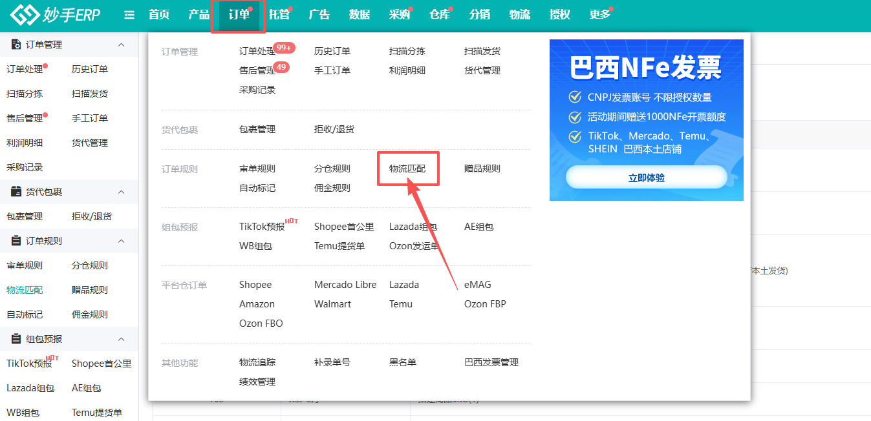The height and width of the screenshot is (421, 871).
Task: Toggle the hamburger sidebar menu icon
Action: 129,14
